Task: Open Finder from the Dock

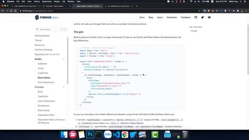Action: coord(64,135)
